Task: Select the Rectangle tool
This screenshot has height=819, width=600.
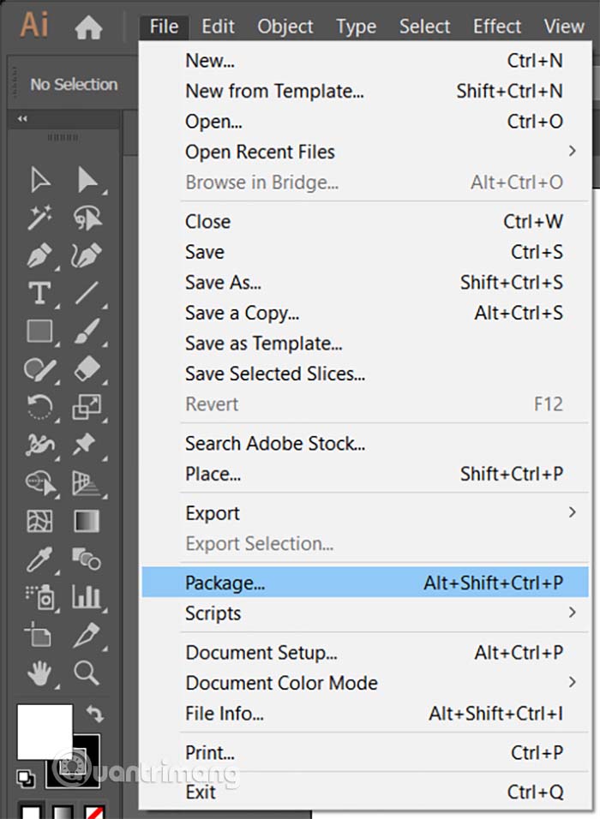Action: click(x=39, y=332)
